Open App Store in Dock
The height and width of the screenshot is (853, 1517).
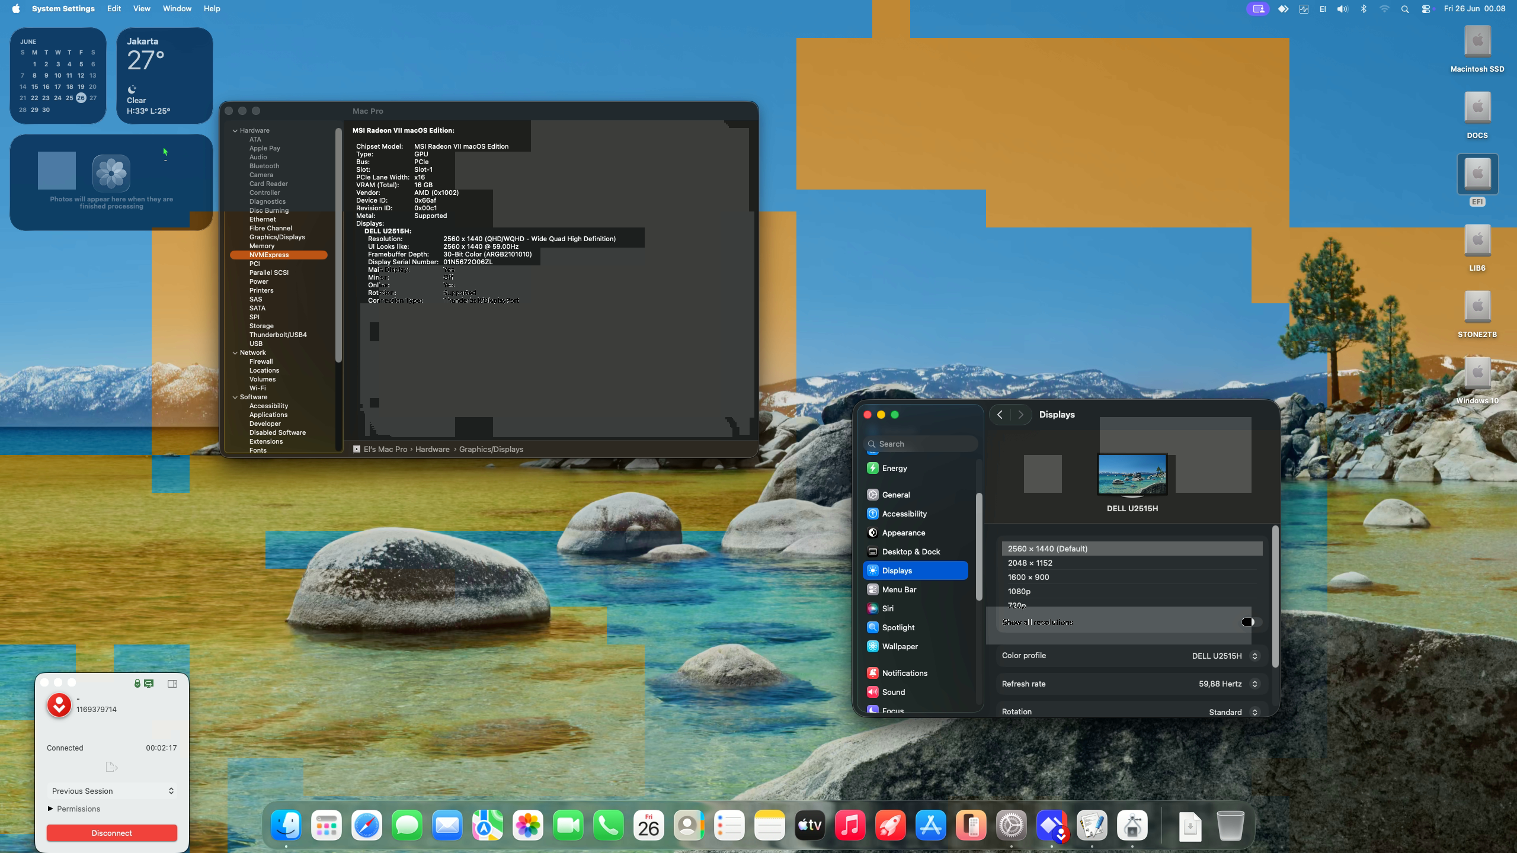[931, 825]
